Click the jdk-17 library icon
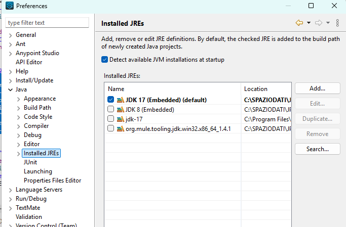The width and height of the screenshot is (346, 227). coord(120,119)
